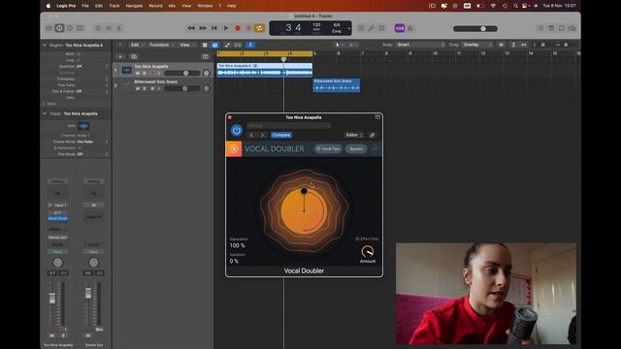
Task: Solo the Bittersweet Solo Snare track
Action: coord(145,88)
